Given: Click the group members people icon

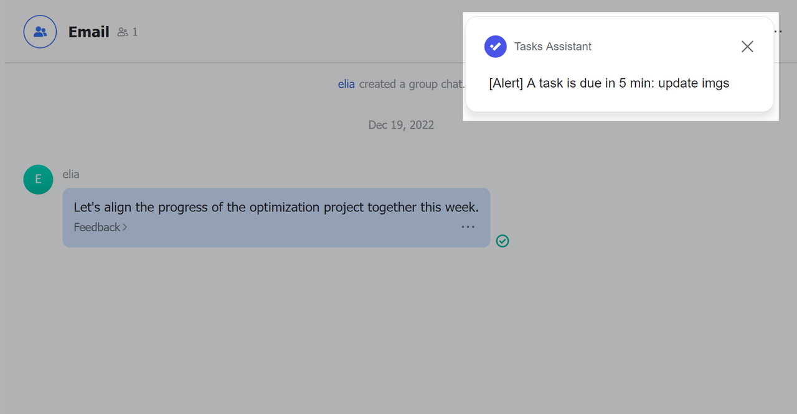Looking at the screenshot, I should pos(123,32).
